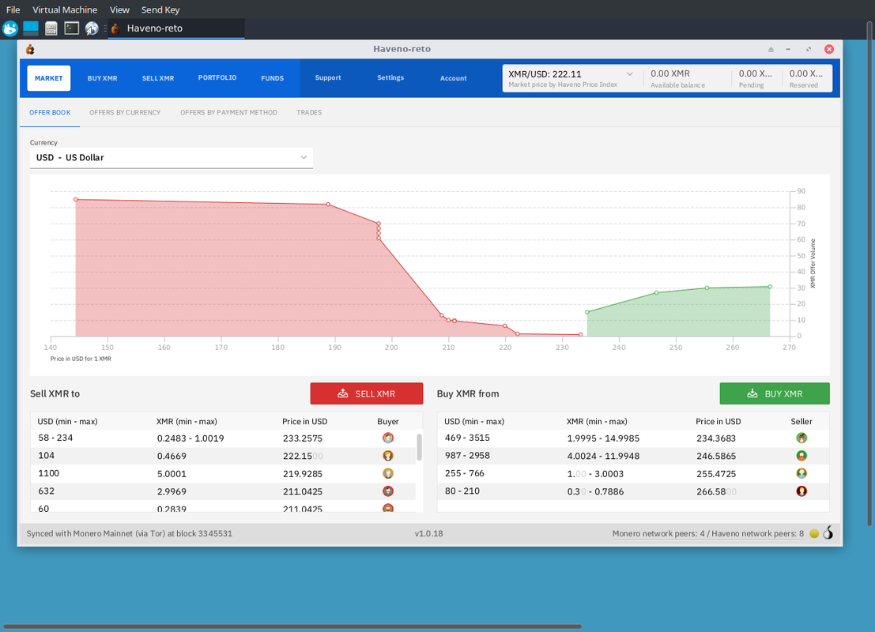Open the Send Key menu
Screen dimensions: 875x632
[x=160, y=9]
